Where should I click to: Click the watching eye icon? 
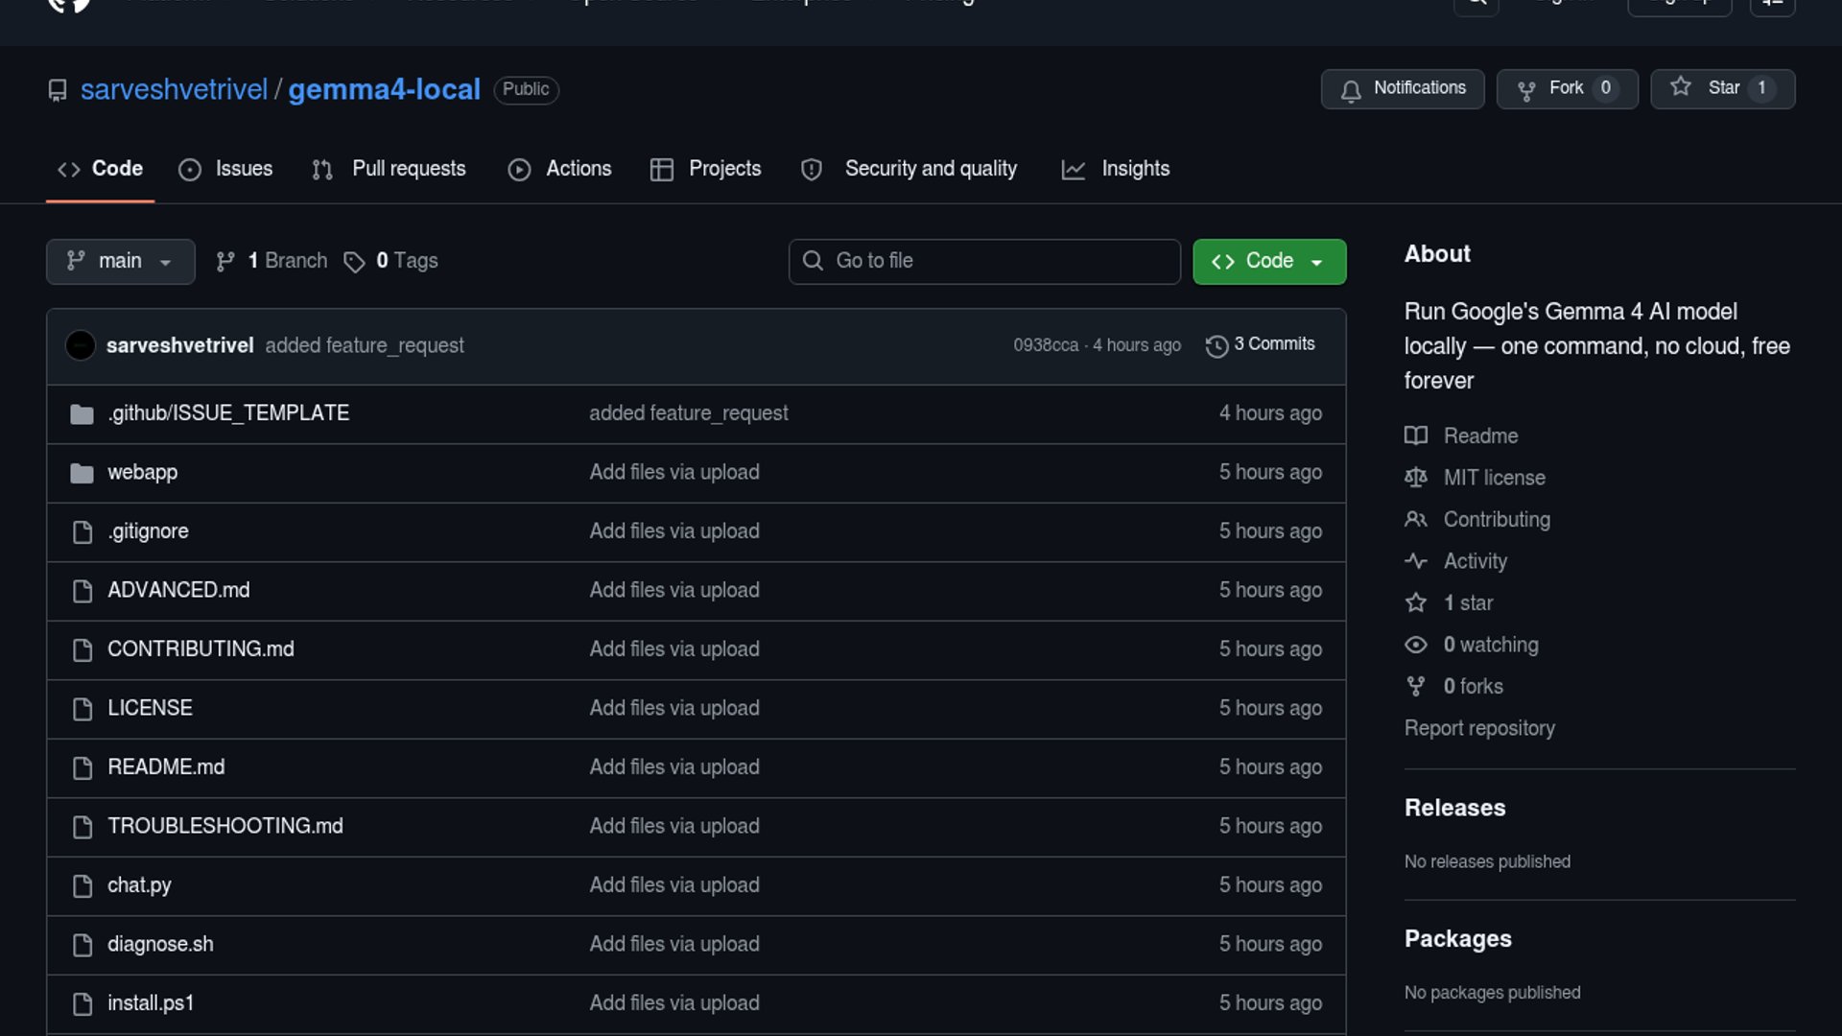(x=1415, y=645)
